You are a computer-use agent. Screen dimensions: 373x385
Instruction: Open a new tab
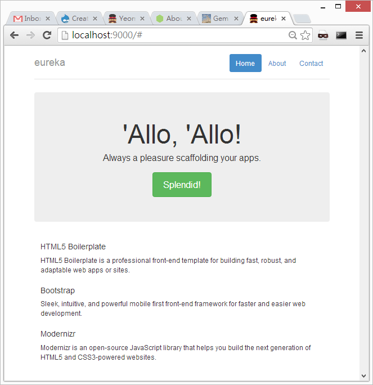click(x=302, y=19)
